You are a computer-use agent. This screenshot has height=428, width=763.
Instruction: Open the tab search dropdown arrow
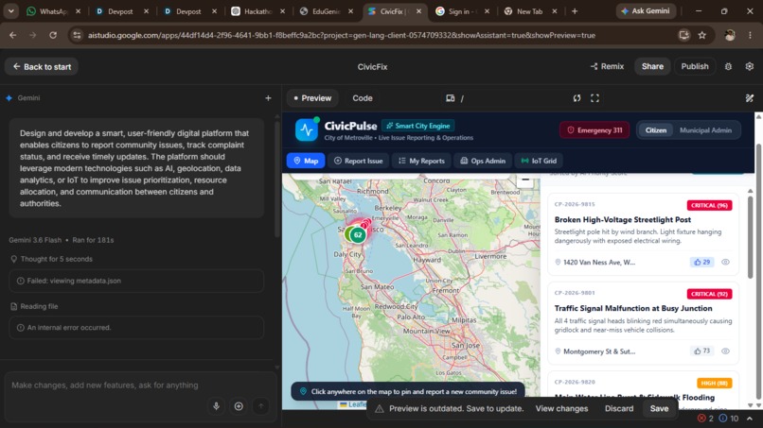pos(10,11)
